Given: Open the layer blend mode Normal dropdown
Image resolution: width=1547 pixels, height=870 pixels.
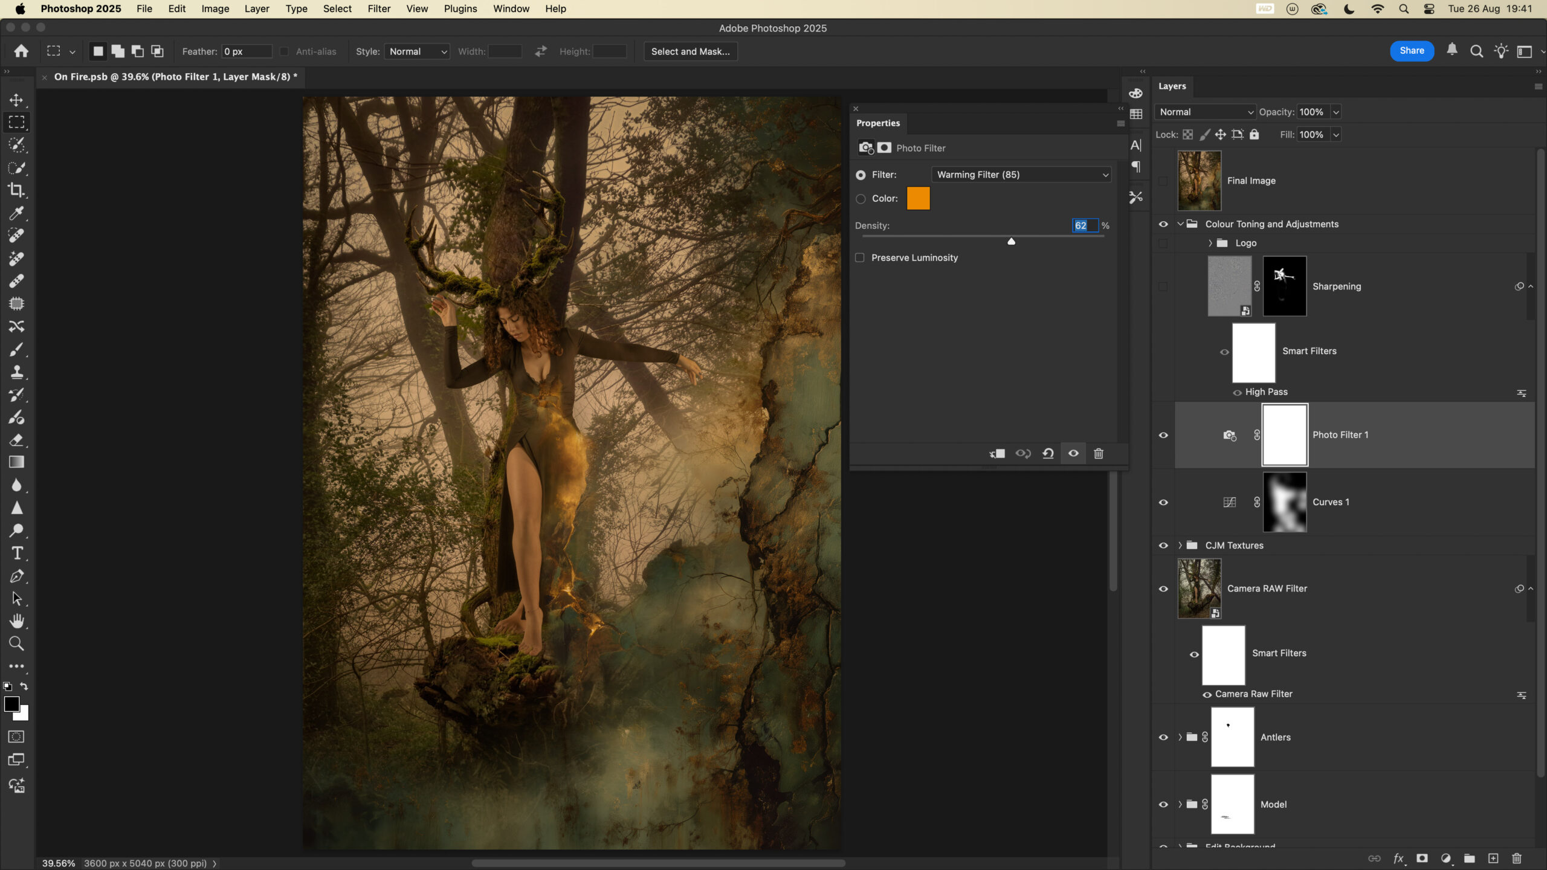Looking at the screenshot, I should pos(1206,112).
